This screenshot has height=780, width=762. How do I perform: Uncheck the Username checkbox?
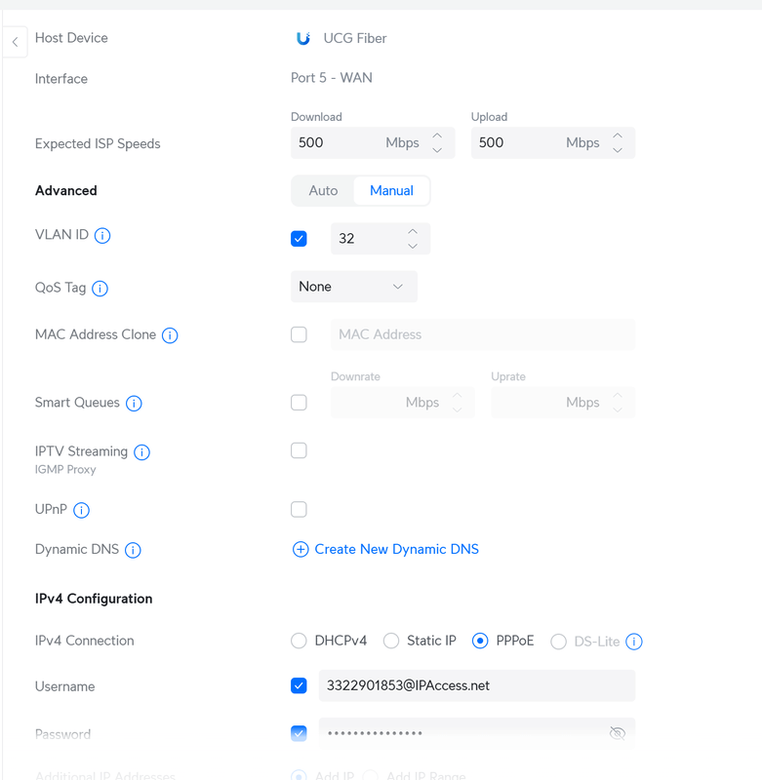(299, 685)
